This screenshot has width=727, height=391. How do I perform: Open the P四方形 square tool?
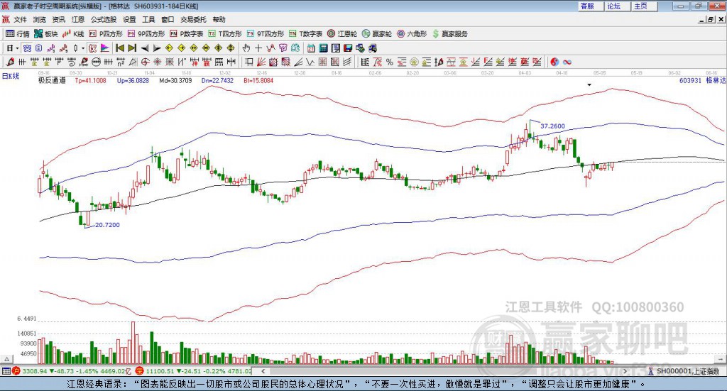tap(106, 34)
